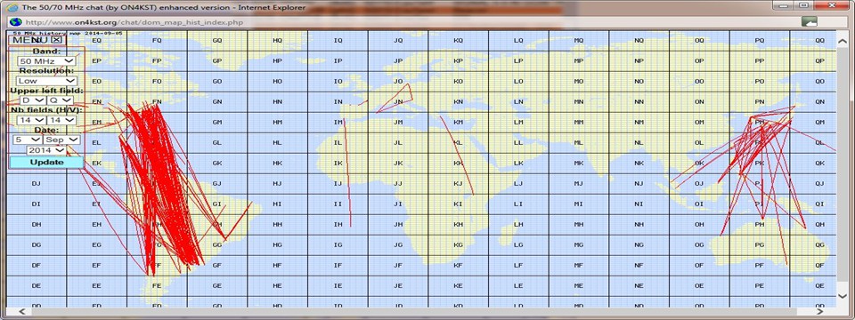Open the 2014 year dropdown
Screen dimensions: 855x320
point(46,149)
